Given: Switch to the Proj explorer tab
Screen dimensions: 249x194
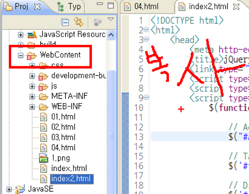Looking at the screenshot, I should [x=21, y=7].
